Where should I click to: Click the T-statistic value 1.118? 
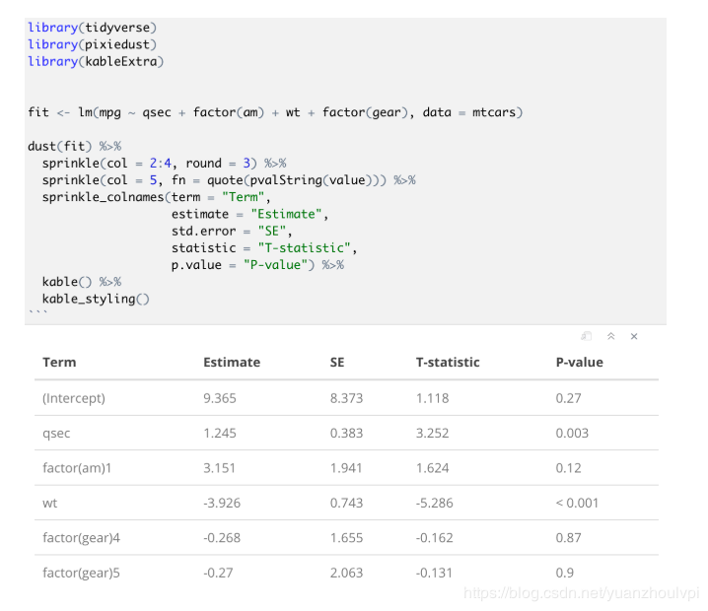432,398
